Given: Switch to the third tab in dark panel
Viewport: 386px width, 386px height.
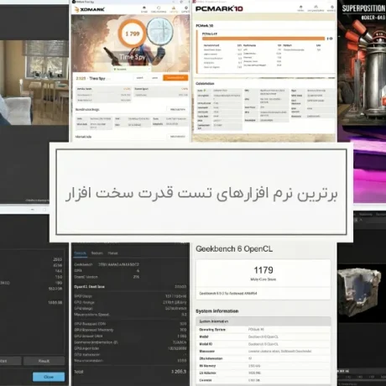Looking at the screenshot, I should [x=112, y=253].
